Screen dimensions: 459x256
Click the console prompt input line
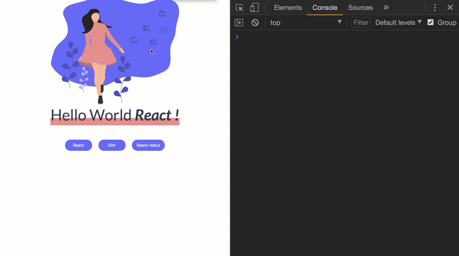tap(345, 37)
